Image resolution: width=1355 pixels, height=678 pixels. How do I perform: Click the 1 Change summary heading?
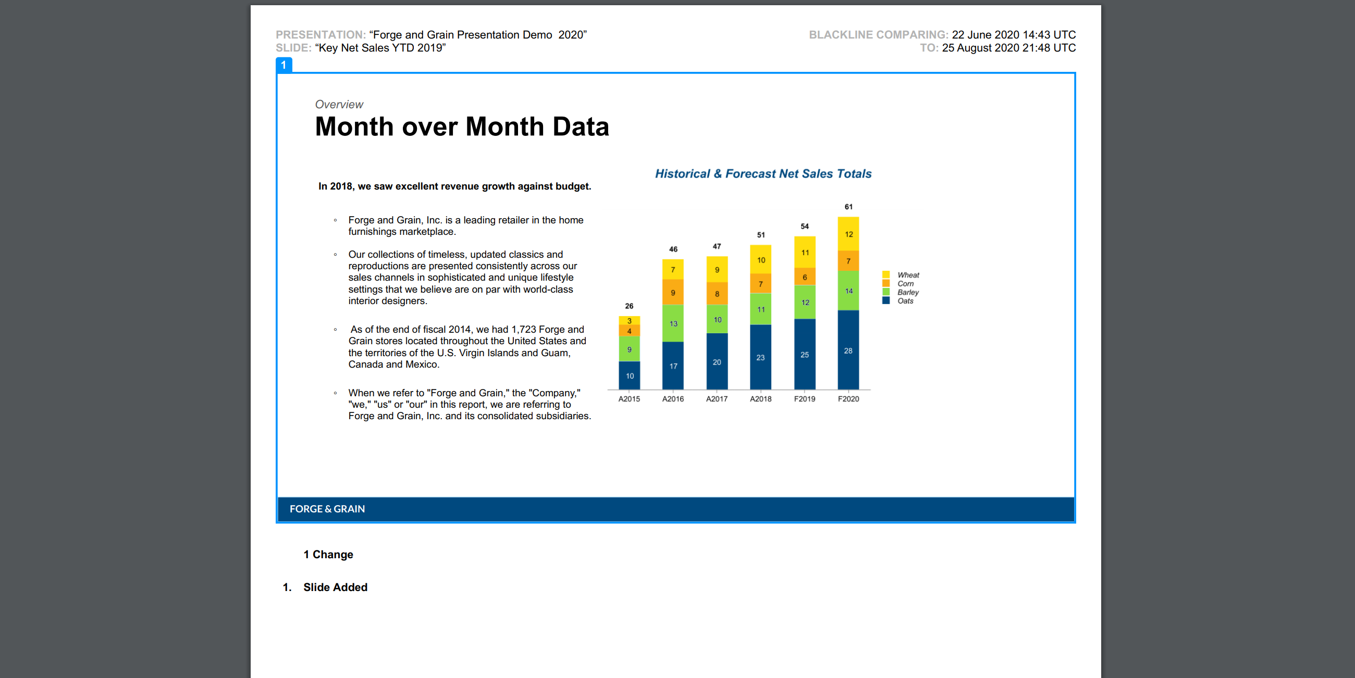tap(328, 555)
